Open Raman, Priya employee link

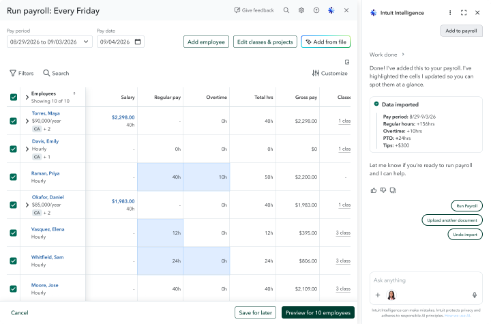[46, 173]
